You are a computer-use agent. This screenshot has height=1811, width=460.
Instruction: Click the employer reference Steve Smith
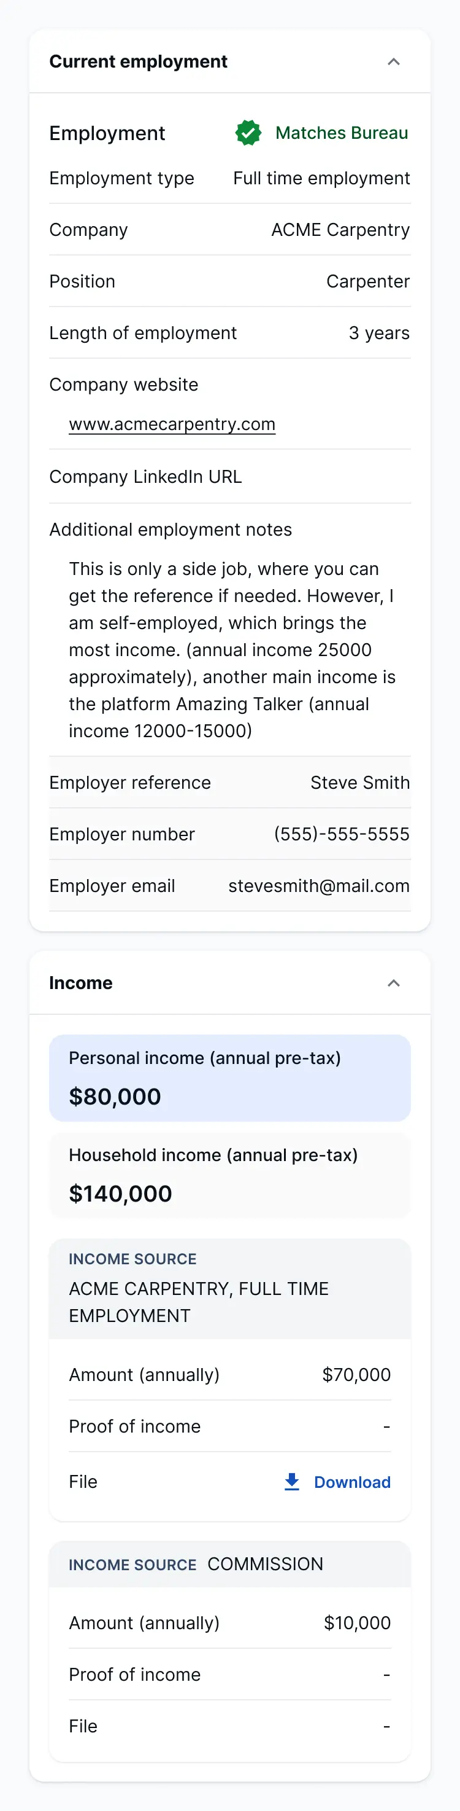[x=359, y=783]
